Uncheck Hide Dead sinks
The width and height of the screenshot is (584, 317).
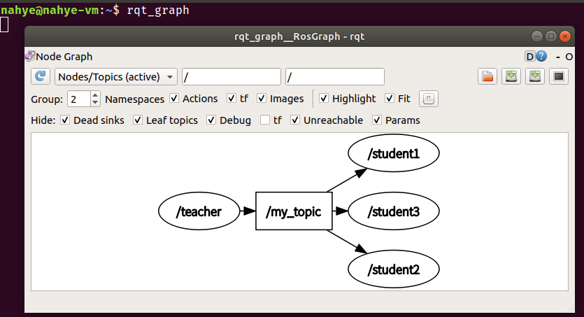click(65, 120)
